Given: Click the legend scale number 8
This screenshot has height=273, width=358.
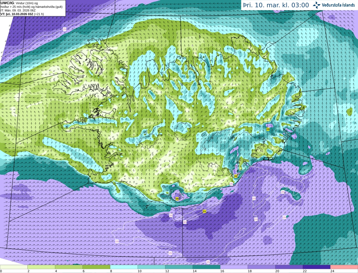Looking at the screenshot, I should click(111, 271).
